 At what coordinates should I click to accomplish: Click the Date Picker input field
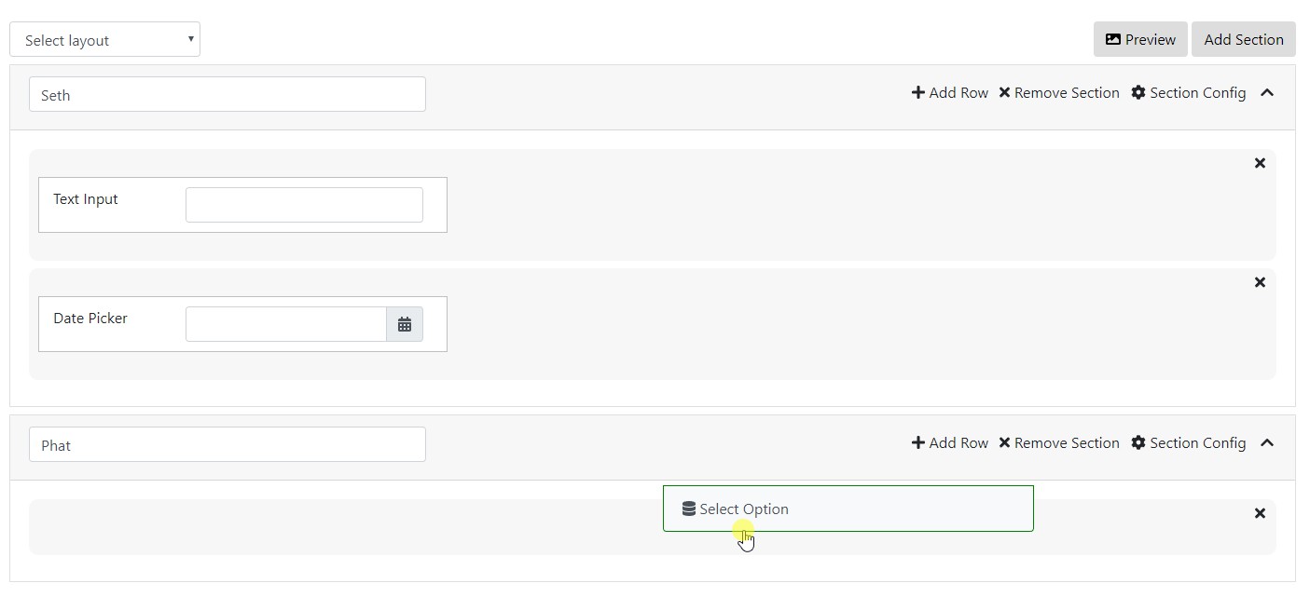[286, 324]
